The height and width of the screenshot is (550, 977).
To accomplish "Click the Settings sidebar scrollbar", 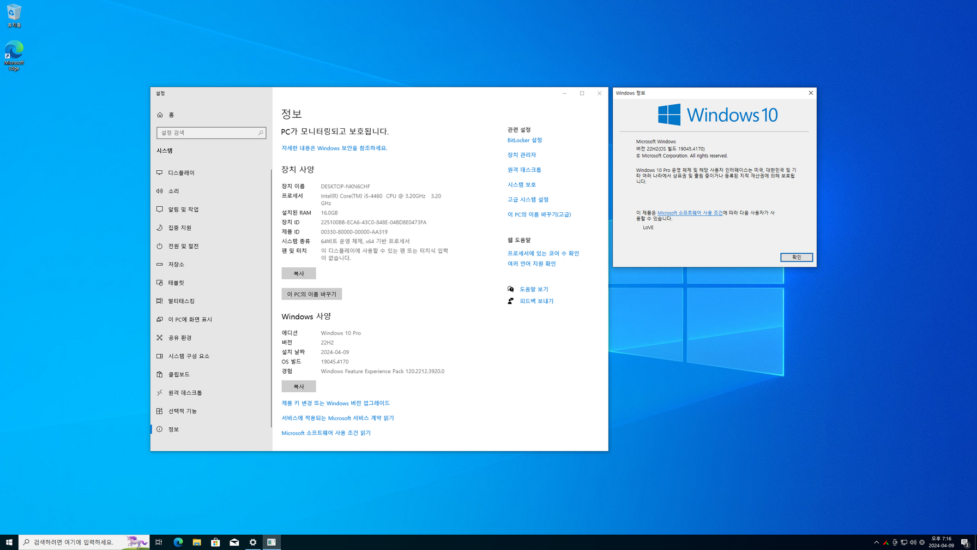I will pyautogui.click(x=271, y=298).
